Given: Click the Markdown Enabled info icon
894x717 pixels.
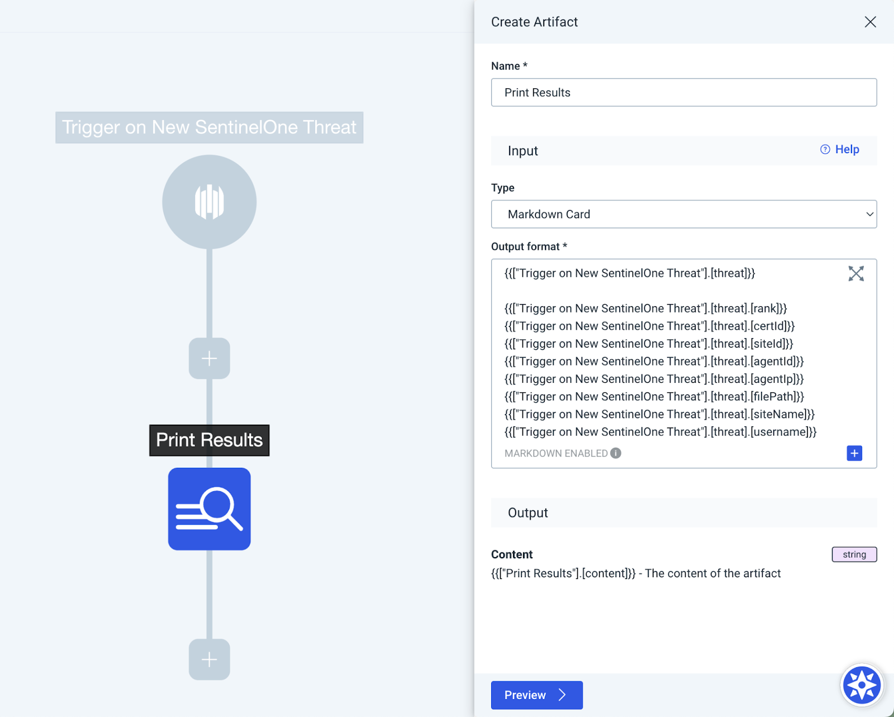Looking at the screenshot, I should point(616,453).
